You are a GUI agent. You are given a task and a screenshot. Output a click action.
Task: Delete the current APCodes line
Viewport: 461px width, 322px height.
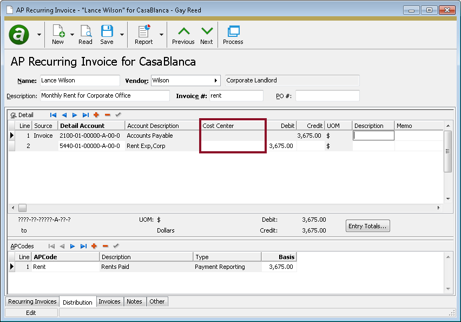tap(106, 246)
